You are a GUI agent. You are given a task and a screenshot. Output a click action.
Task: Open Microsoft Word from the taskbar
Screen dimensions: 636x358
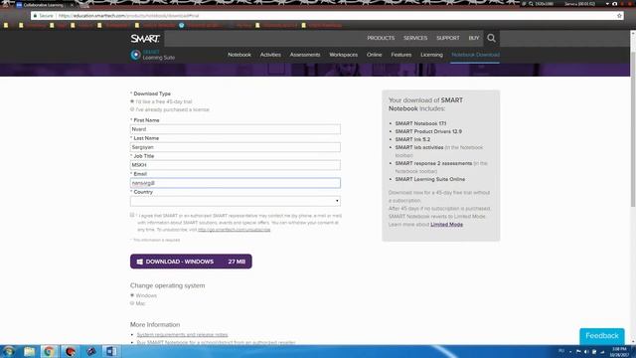coord(110,351)
